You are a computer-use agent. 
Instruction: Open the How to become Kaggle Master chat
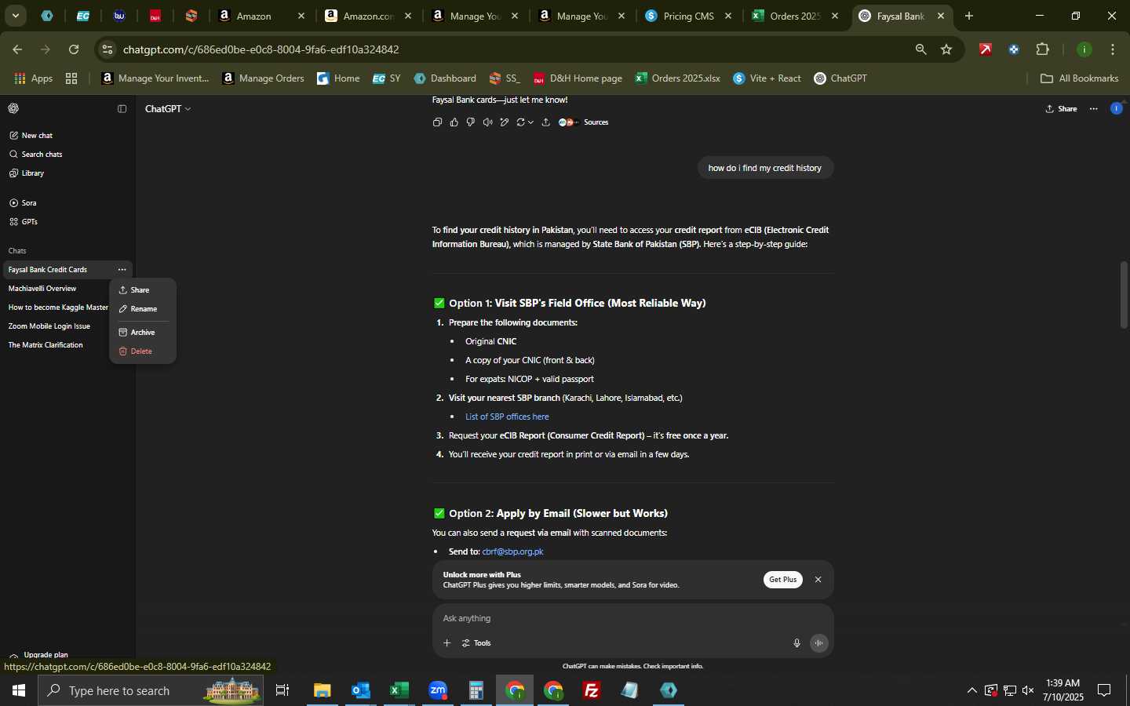(58, 308)
